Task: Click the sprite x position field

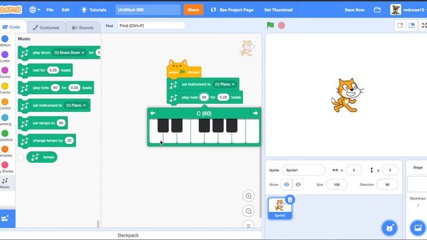Action: coord(354,170)
